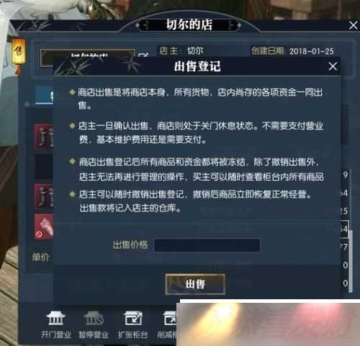Click the edit shop name icon
Viewport: 360px width, 346px height.
tap(143, 55)
